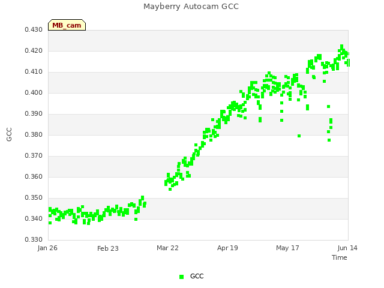Click the chart title Mayberry Autocam GCC
This screenshot has width=384, height=288.
pos(191,7)
